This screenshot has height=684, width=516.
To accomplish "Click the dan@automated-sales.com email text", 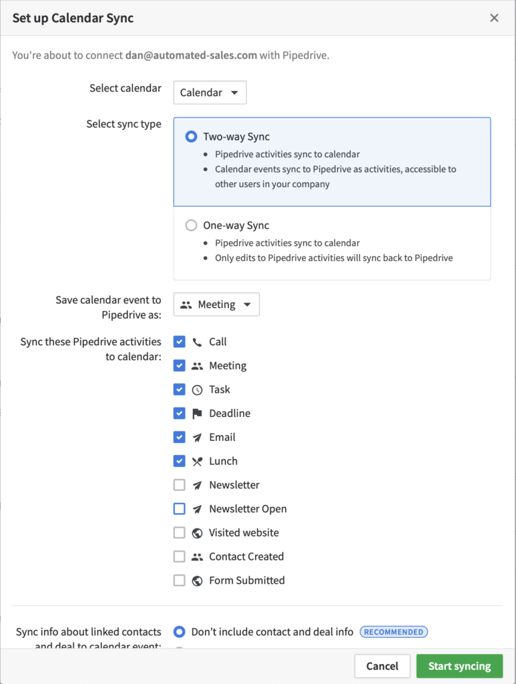I will 191,55.
